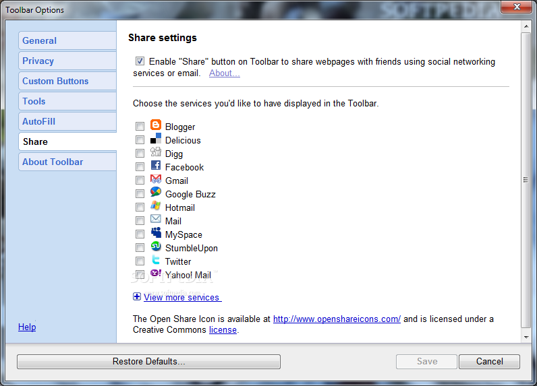
Task: Check the MySpace checkbox
Action: click(140, 234)
